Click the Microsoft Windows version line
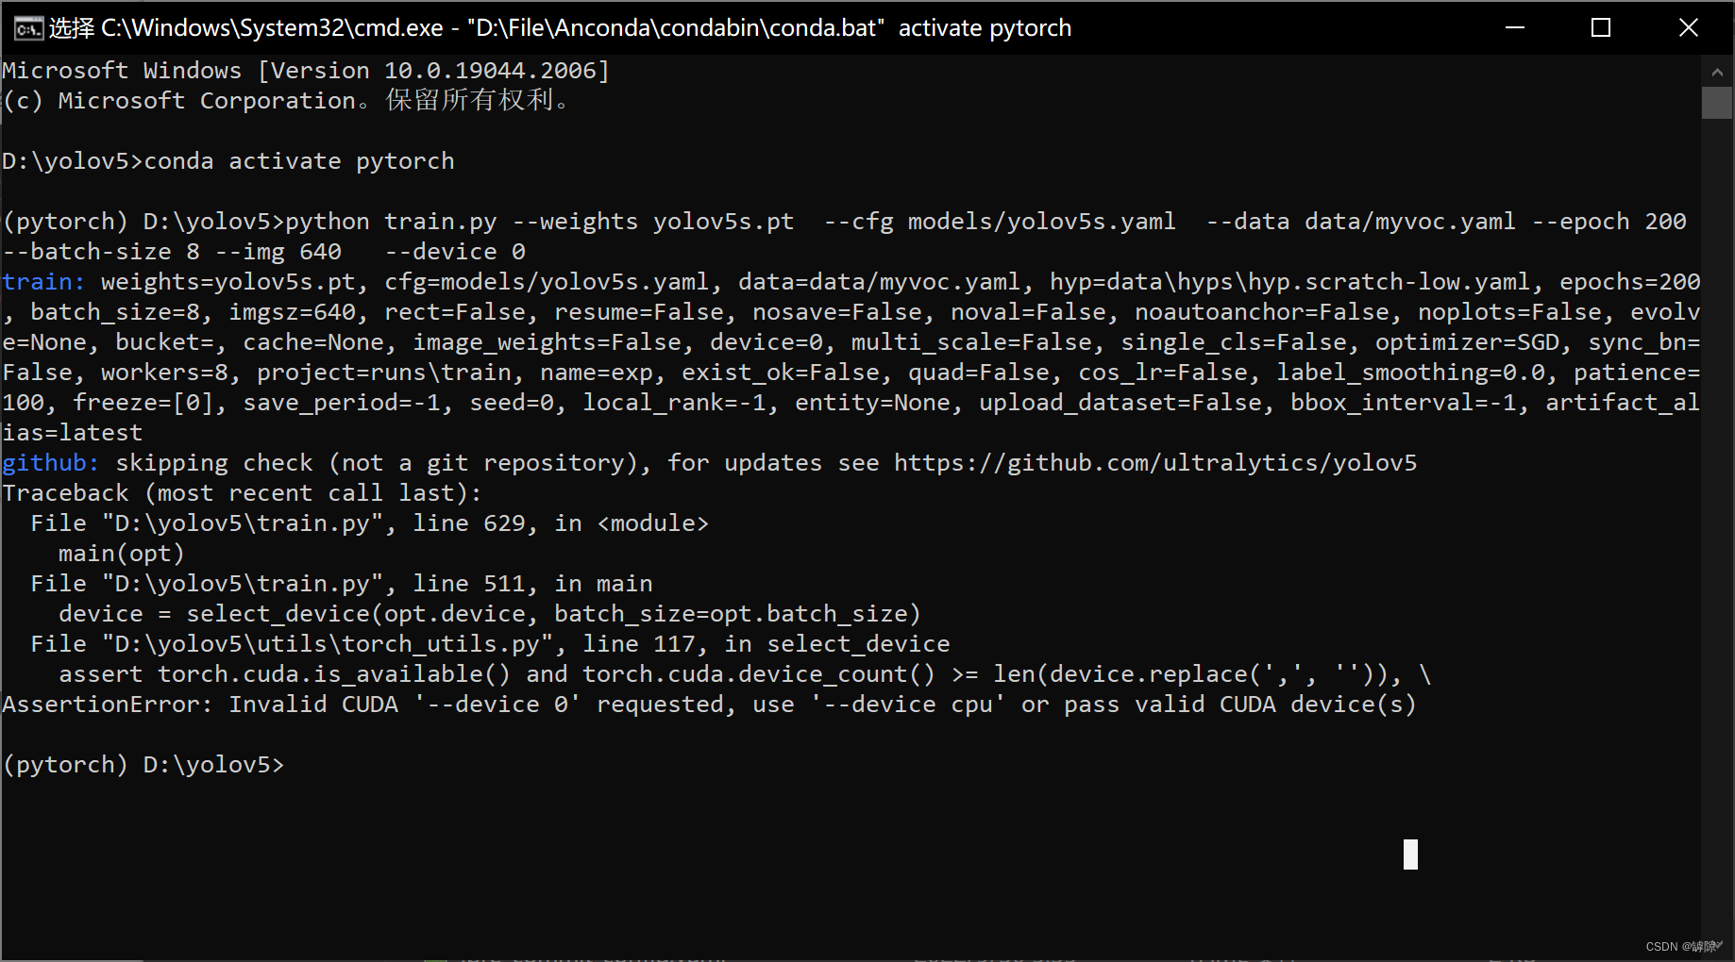This screenshot has height=962, width=1735. pos(306,71)
